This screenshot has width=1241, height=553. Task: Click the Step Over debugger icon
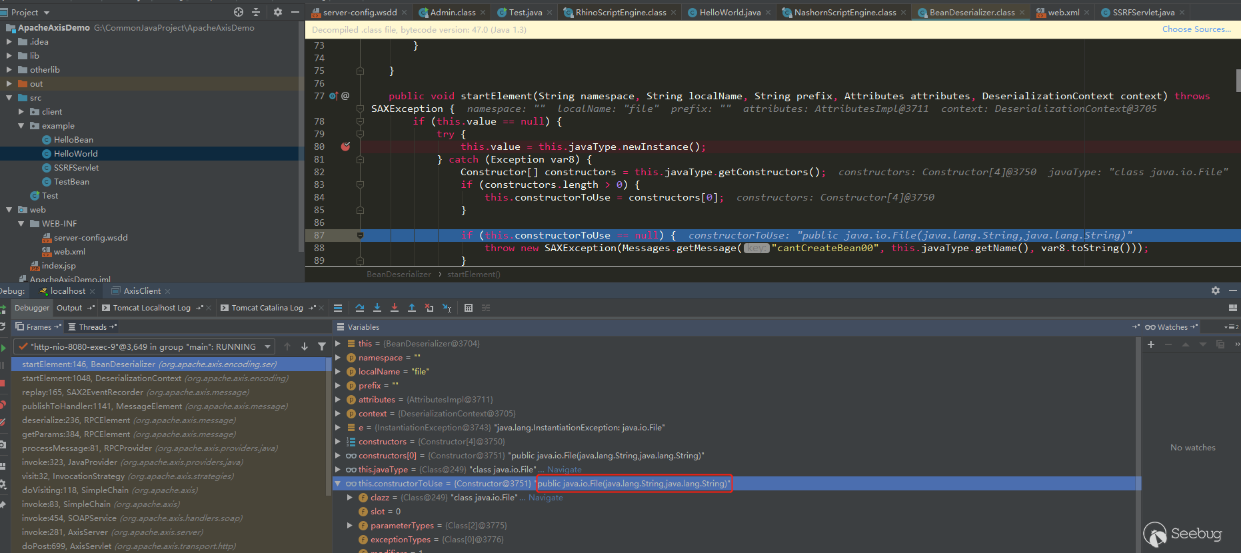[x=360, y=308]
